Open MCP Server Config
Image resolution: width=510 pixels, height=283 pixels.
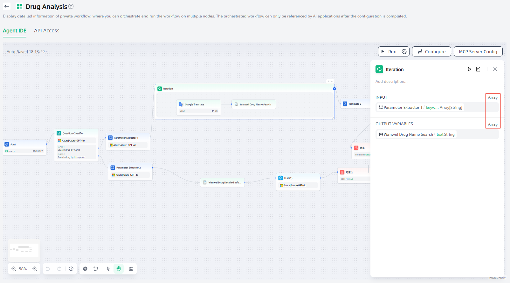(478, 51)
